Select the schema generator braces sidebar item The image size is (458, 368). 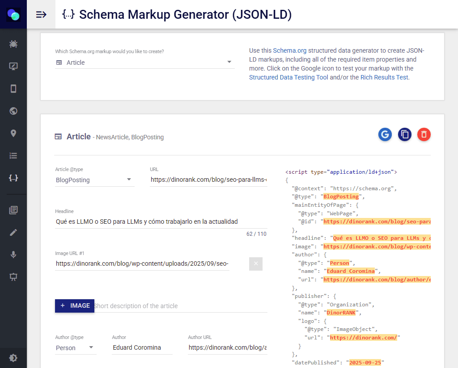[x=13, y=178]
